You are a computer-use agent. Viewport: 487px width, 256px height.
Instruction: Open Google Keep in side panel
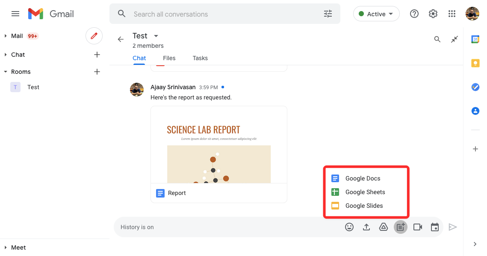click(x=475, y=63)
